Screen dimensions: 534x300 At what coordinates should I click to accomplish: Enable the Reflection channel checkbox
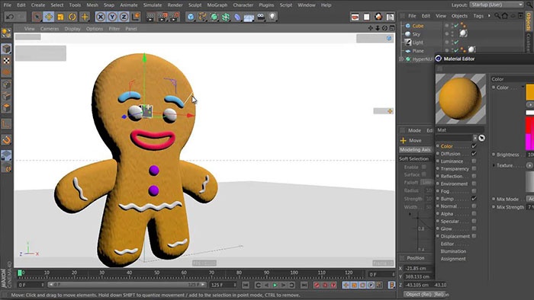474,176
